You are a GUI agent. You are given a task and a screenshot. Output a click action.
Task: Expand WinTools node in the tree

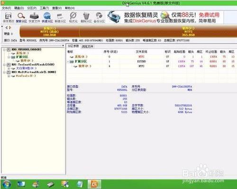point(9,76)
